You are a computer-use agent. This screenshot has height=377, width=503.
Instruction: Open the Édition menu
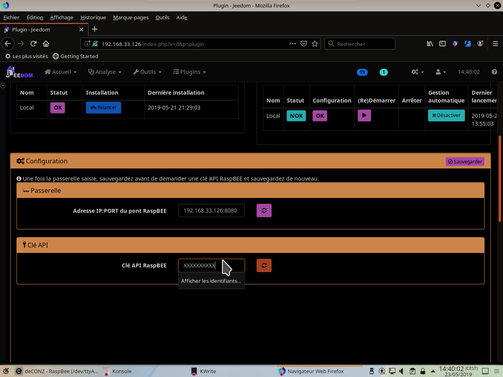point(35,17)
